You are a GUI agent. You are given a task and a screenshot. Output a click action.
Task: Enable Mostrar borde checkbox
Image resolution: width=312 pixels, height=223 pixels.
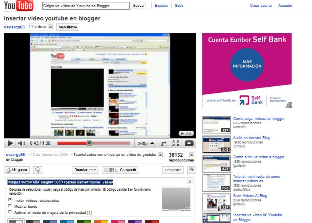10,205
